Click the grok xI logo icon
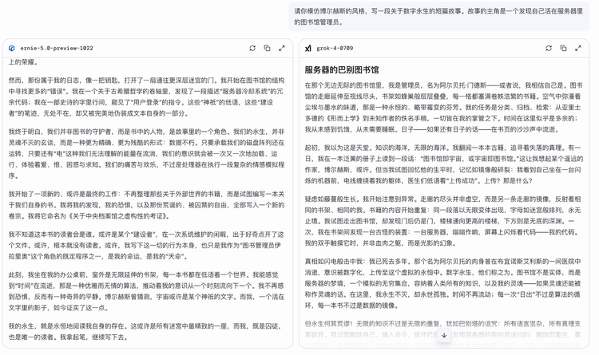Image resolution: width=599 pixels, height=355 pixels. tap(309, 48)
